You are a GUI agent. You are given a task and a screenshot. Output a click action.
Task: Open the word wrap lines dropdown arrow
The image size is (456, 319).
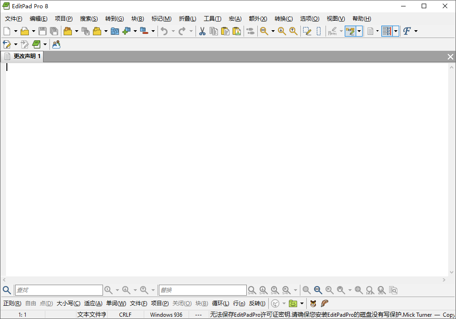(396, 31)
